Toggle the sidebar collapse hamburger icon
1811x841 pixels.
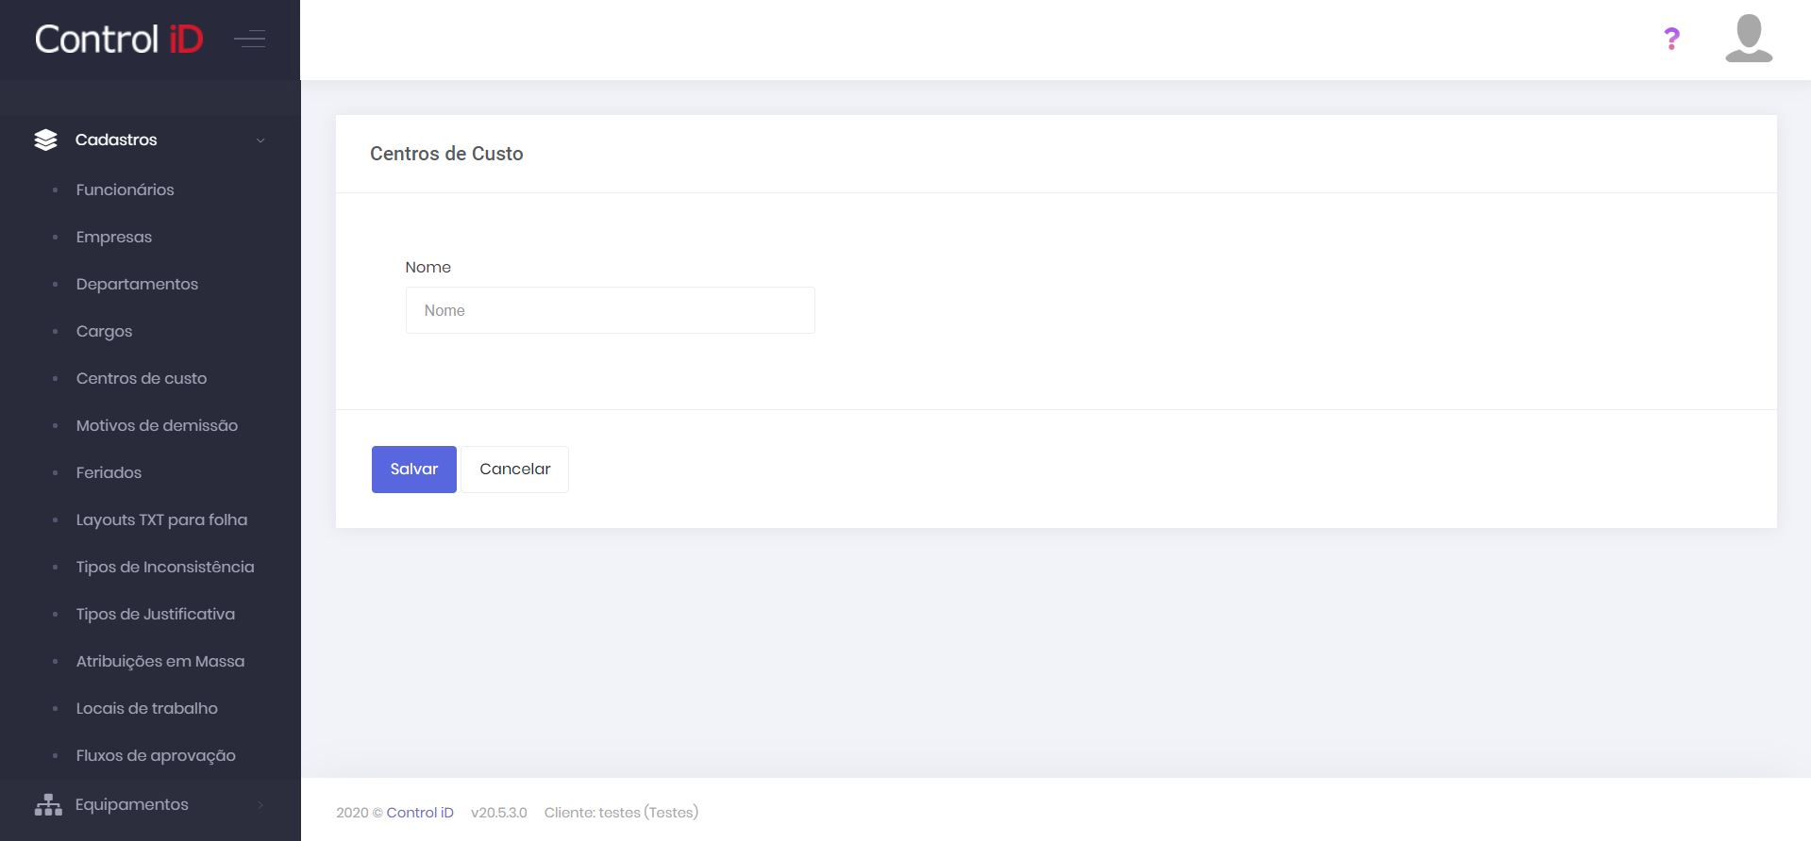[250, 40]
